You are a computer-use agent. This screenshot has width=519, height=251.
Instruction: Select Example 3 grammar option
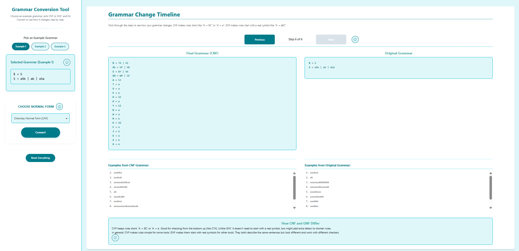[60, 47]
